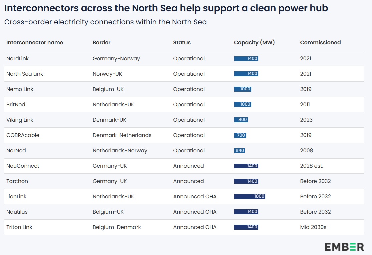Click the Commissioned column header
The height and width of the screenshot is (255, 372).
pyautogui.click(x=320, y=42)
